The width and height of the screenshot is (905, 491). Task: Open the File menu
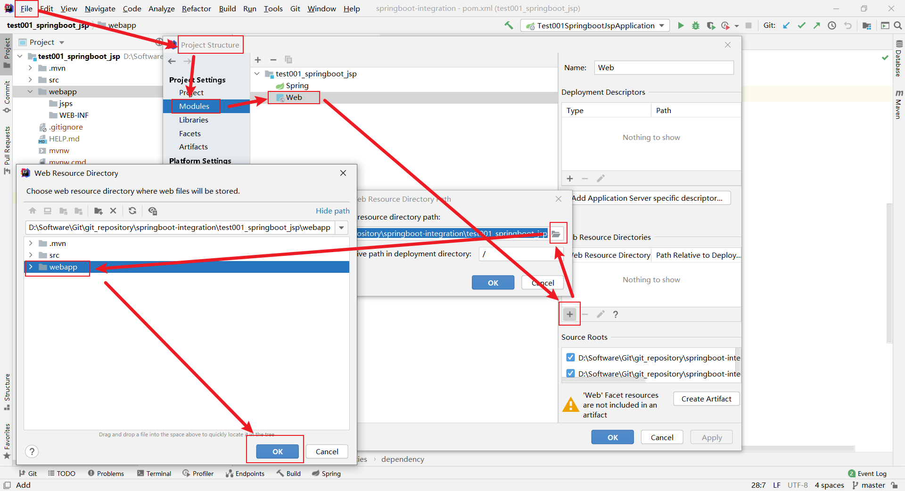click(26, 8)
